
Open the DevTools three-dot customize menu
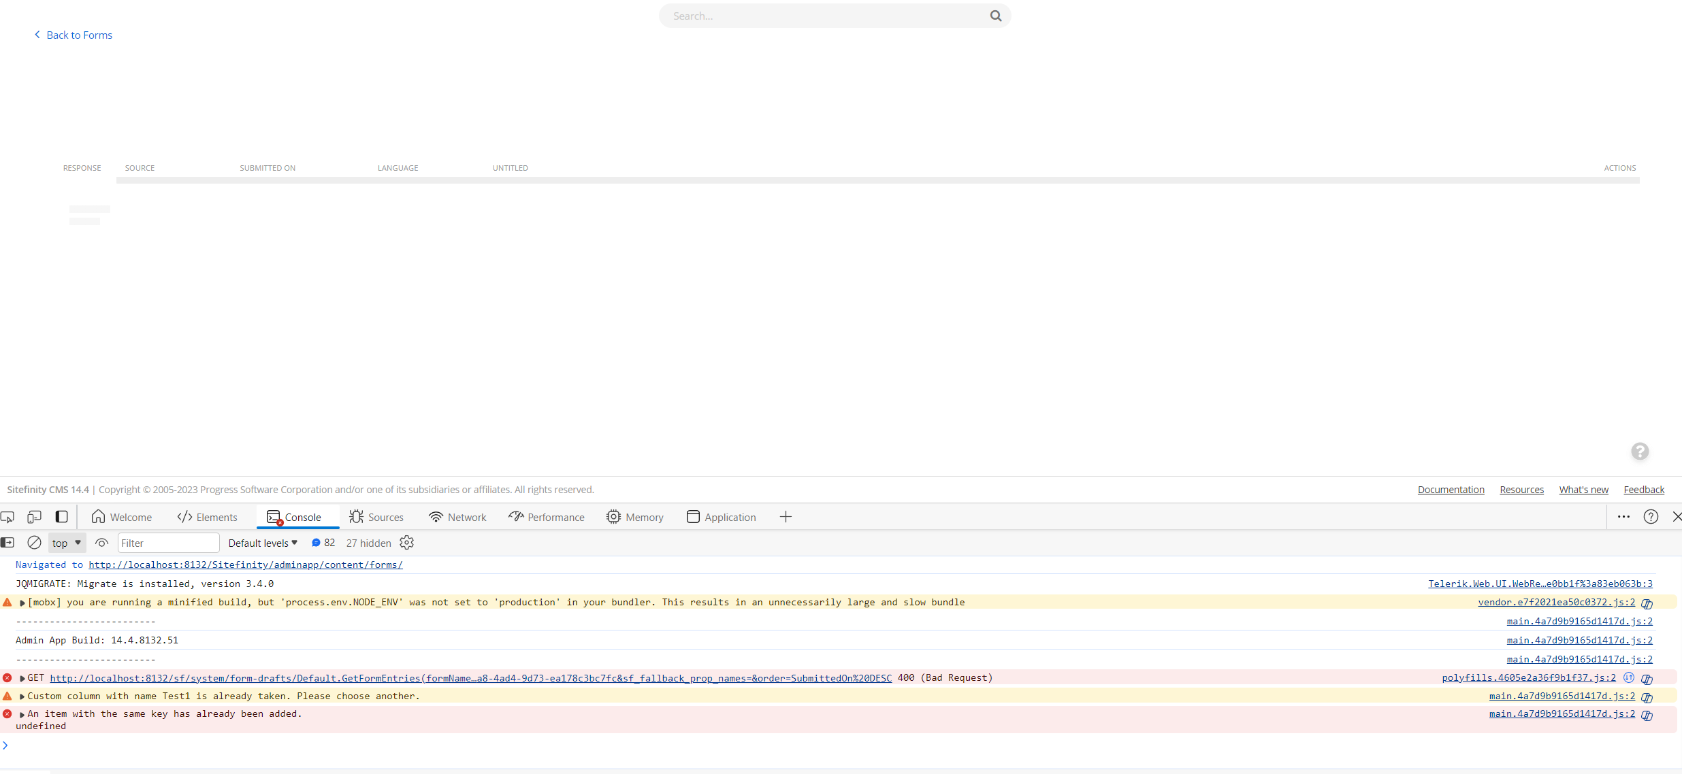point(1623,517)
